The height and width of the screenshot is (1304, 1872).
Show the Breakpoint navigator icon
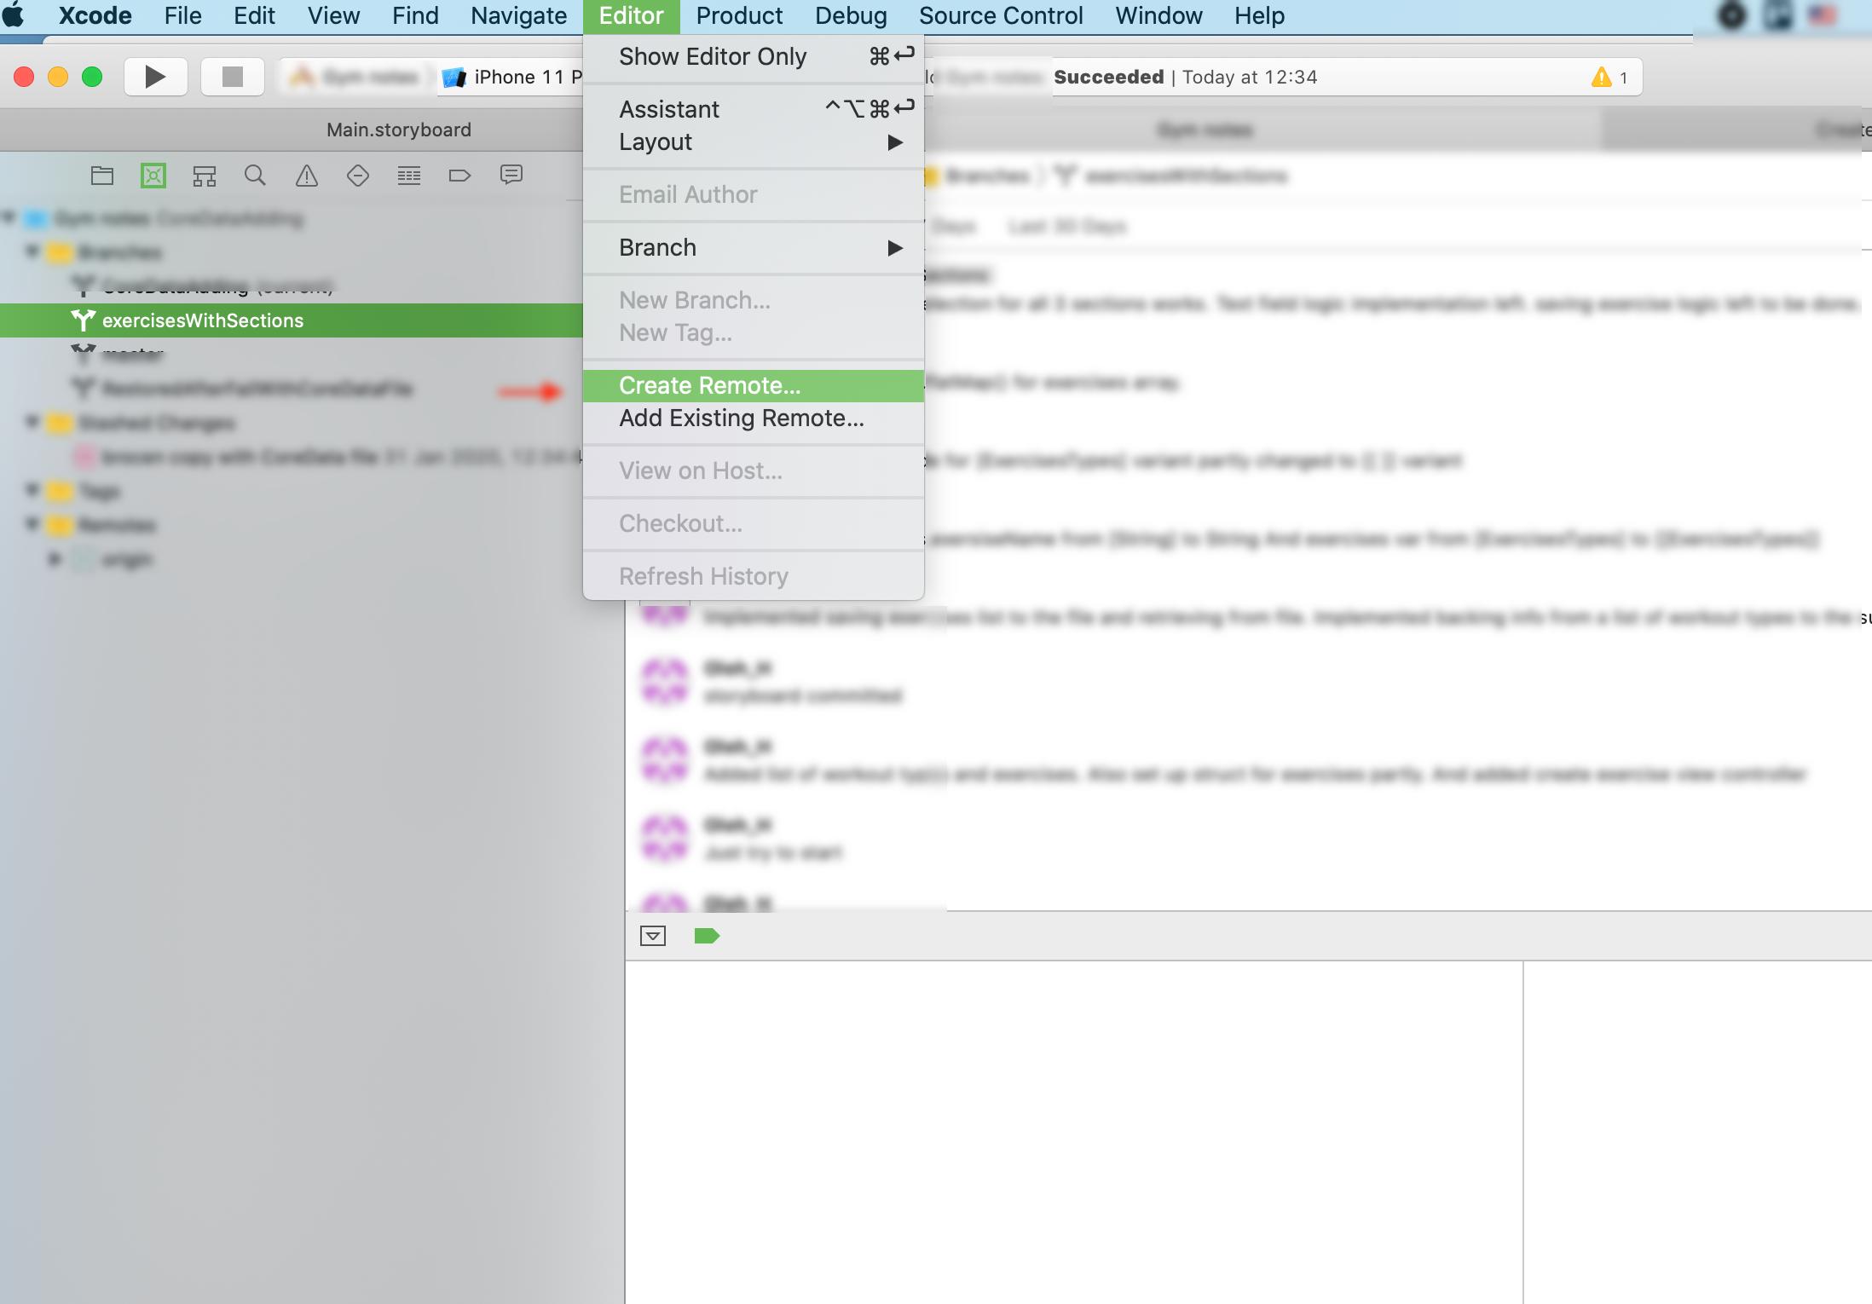459,176
